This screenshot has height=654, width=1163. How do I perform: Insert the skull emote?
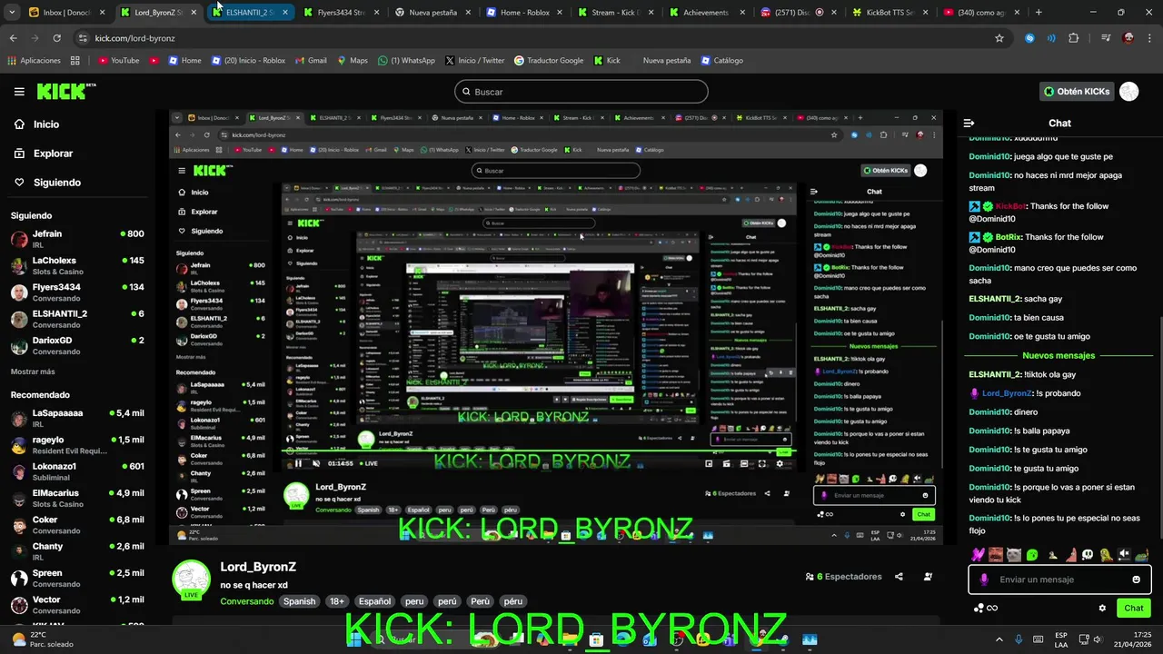[1087, 555]
